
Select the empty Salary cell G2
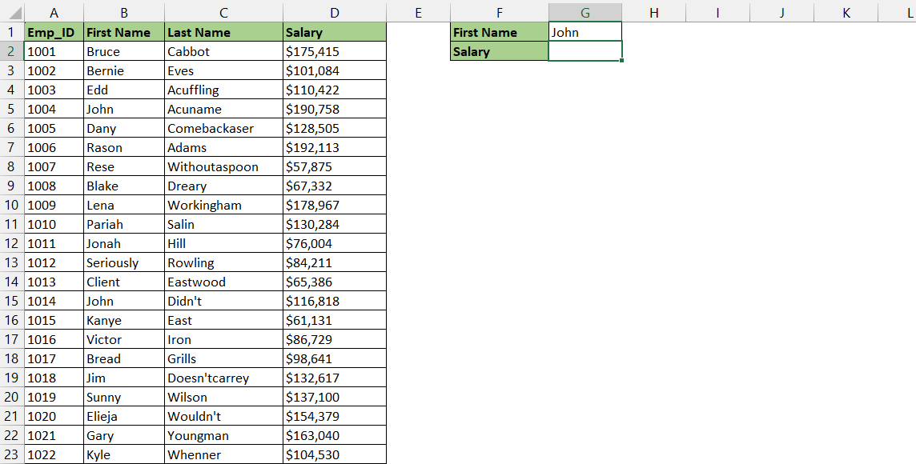click(x=585, y=51)
